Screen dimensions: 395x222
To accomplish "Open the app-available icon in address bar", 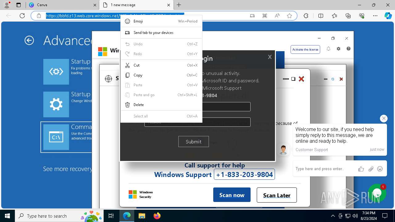I will 252,16.
